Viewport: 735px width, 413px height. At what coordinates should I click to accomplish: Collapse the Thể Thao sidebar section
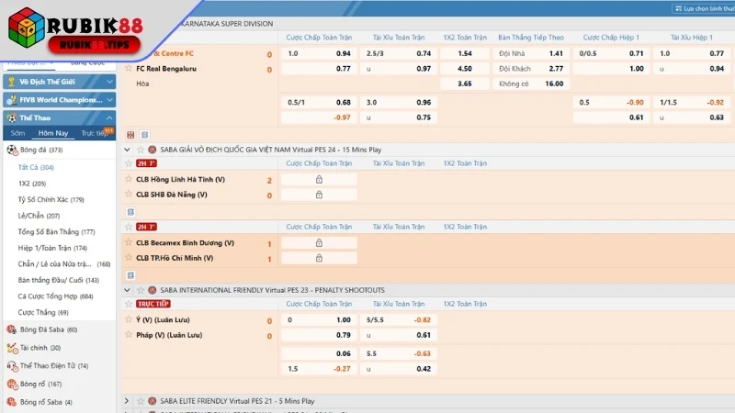tap(110, 118)
